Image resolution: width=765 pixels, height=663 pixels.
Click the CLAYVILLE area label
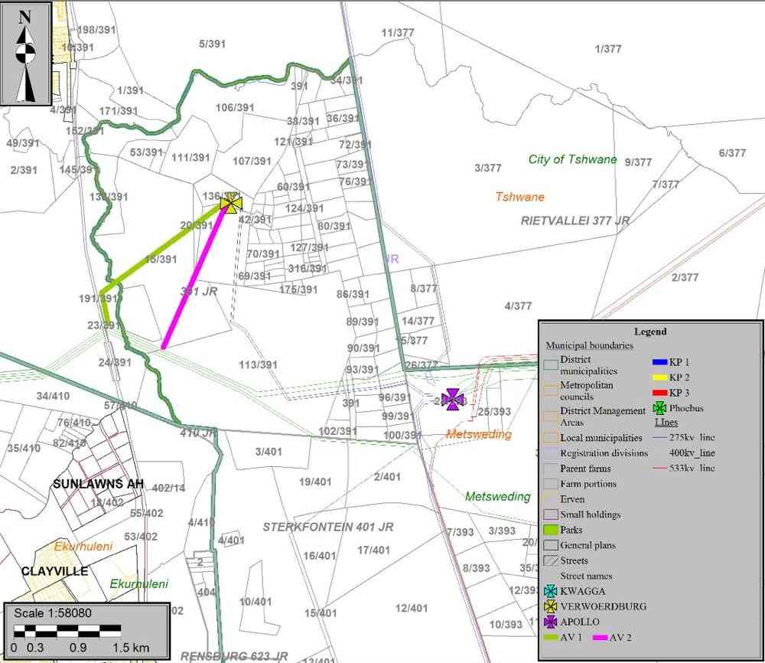point(54,571)
